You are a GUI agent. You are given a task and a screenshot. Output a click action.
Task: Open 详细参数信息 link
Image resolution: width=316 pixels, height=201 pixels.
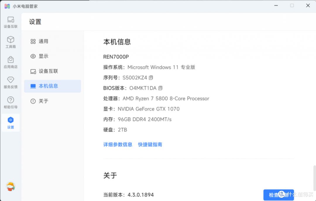(118, 145)
